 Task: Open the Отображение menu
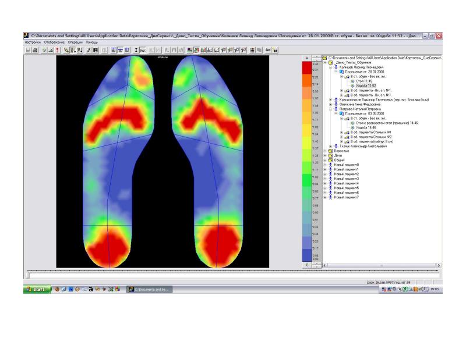click(54, 42)
